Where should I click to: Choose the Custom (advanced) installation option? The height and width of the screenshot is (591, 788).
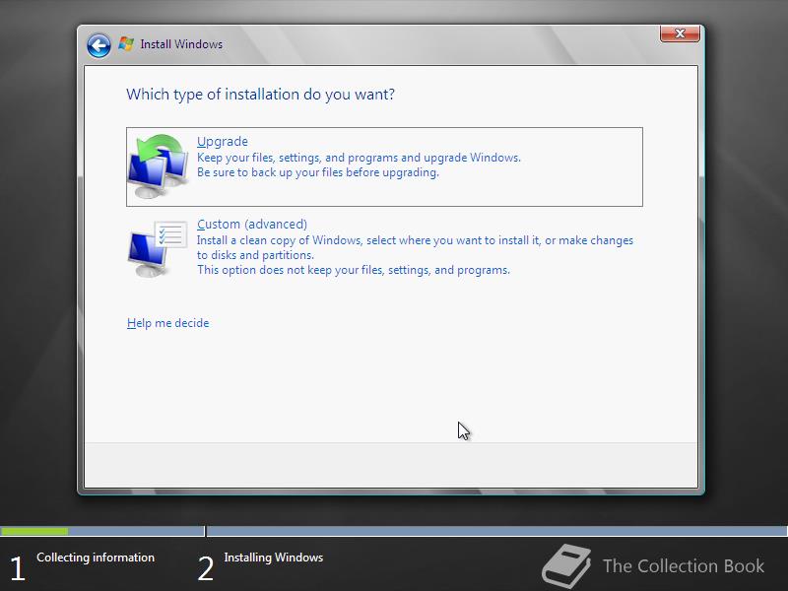click(x=384, y=248)
